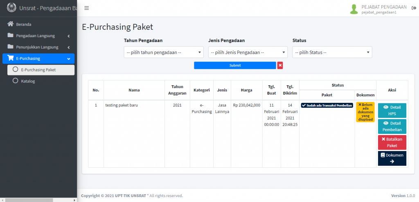Image resolution: width=419 pixels, height=202 pixels.
Task: Click the home icon next to Beranda
Action: (x=11, y=24)
